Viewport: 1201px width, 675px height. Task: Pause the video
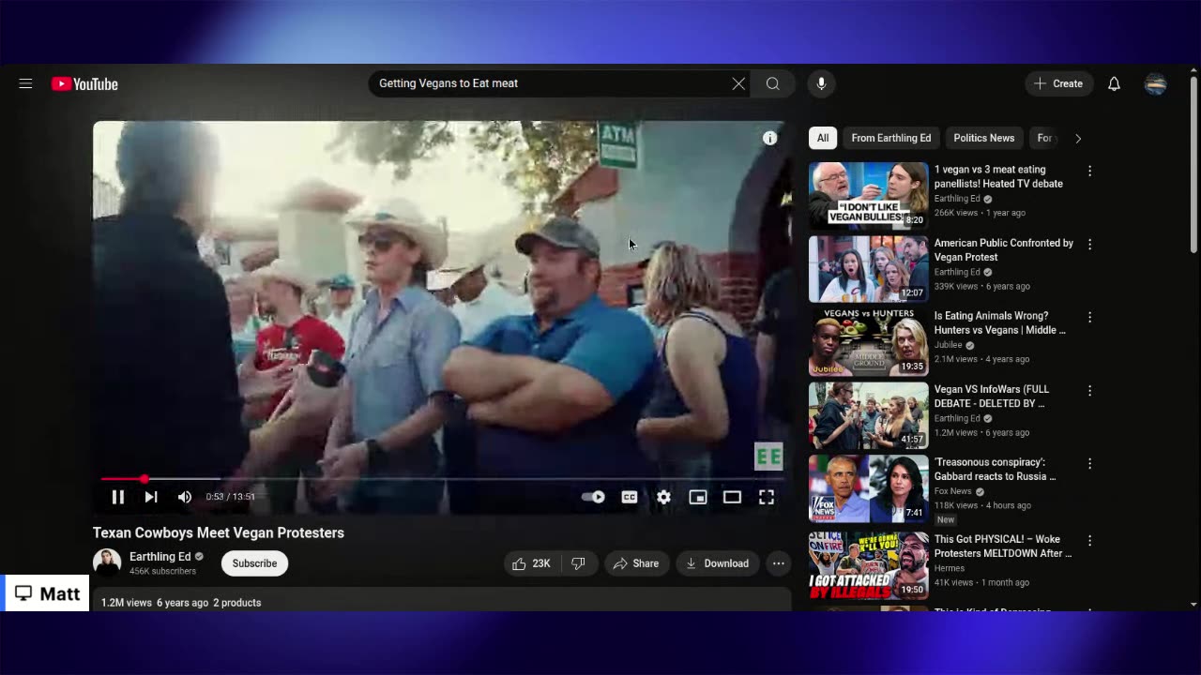pos(117,497)
